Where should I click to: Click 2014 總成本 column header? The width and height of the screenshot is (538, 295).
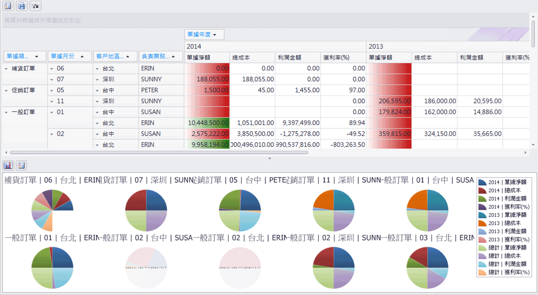[252, 58]
